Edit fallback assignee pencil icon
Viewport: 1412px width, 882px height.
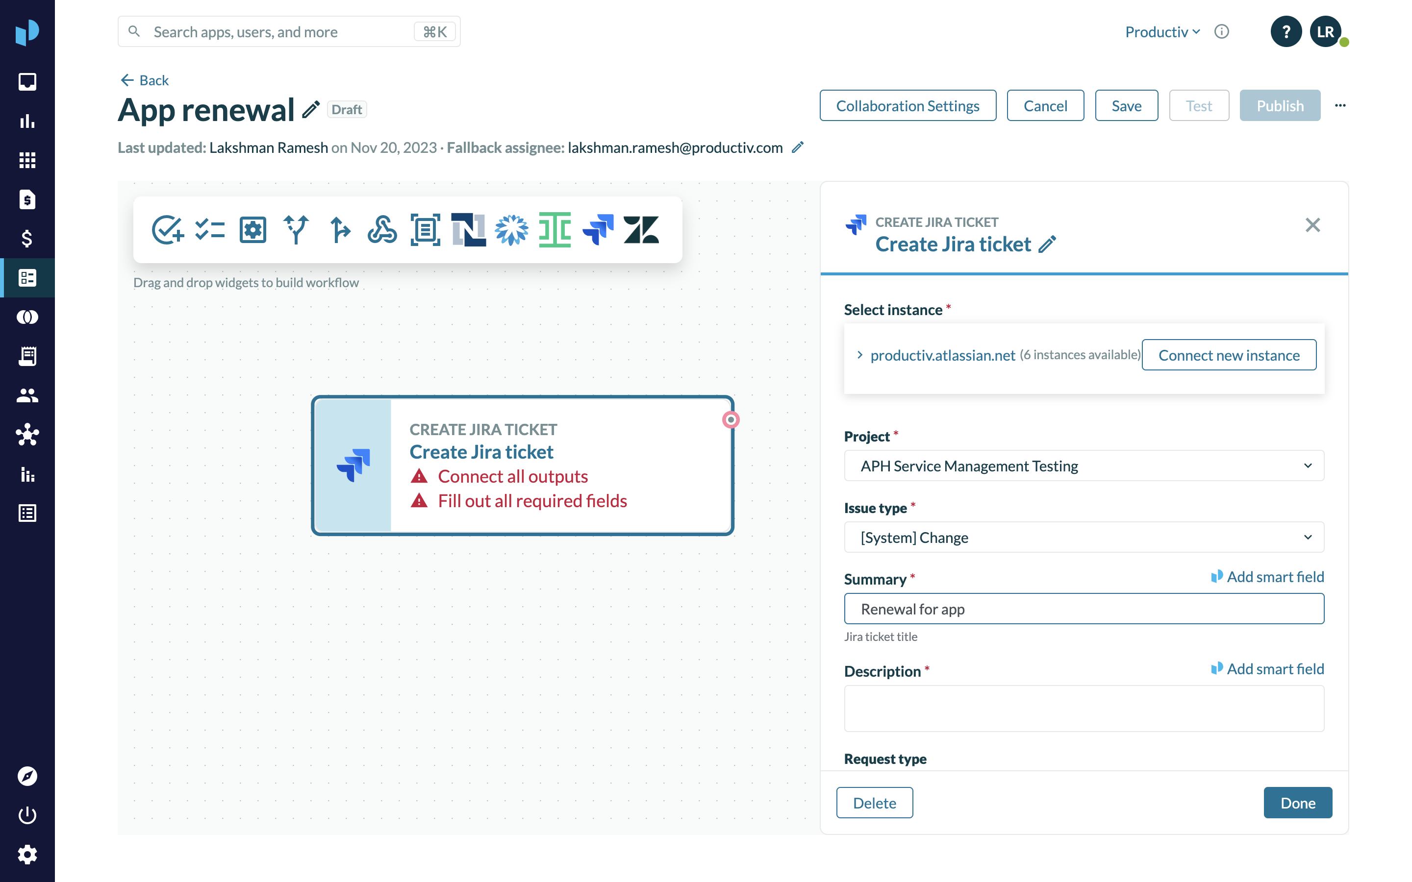(x=798, y=147)
